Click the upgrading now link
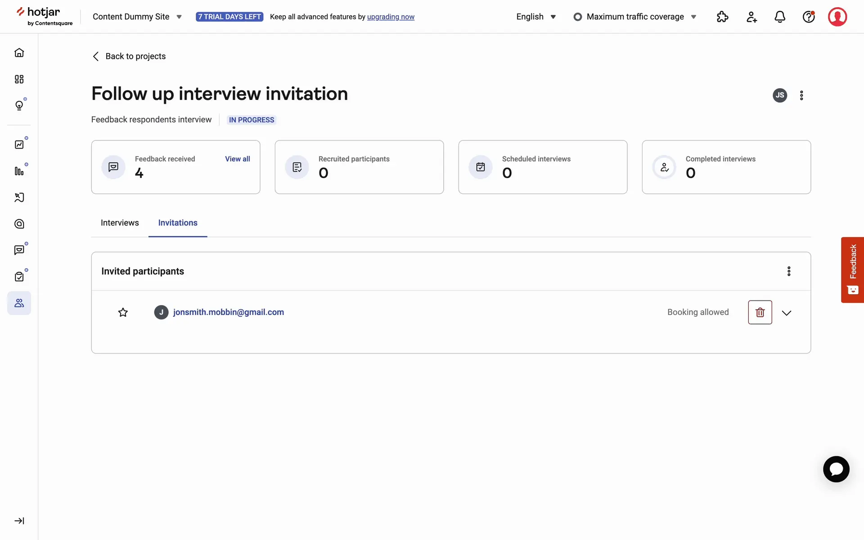The width and height of the screenshot is (864, 540). tap(391, 17)
